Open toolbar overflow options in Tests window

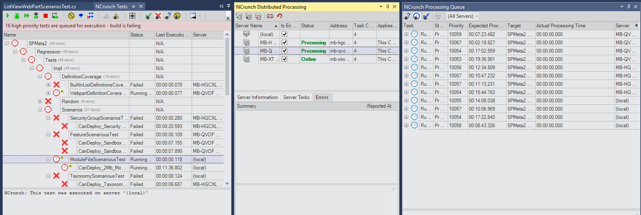pos(228,18)
